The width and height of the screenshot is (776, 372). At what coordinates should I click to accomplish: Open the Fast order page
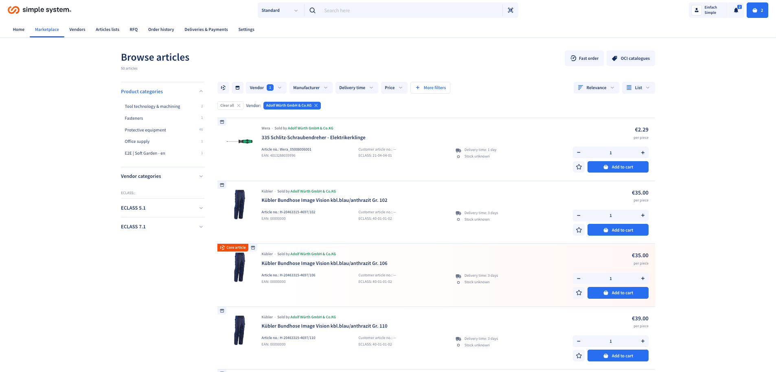coord(584,58)
